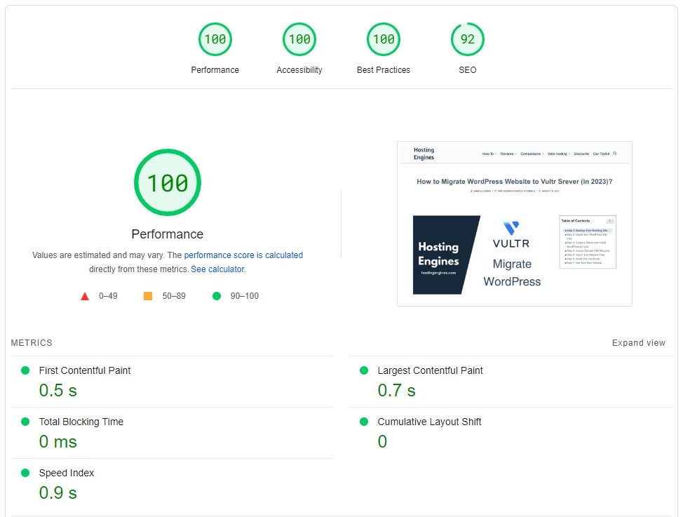Image resolution: width=683 pixels, height=517 pixels.
Task: Click green dot beside First Contentful Paint
Action: click(x=25, y=370)
